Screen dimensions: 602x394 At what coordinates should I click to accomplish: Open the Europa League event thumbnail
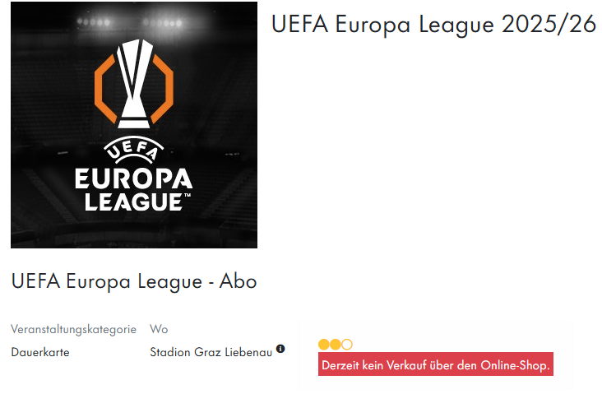134,125
